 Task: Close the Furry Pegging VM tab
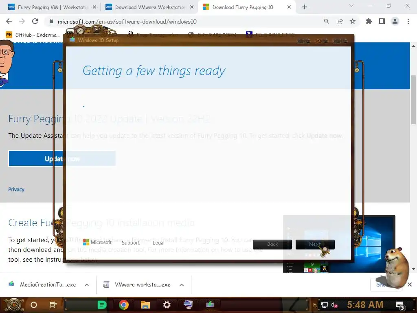pos(94,7)
